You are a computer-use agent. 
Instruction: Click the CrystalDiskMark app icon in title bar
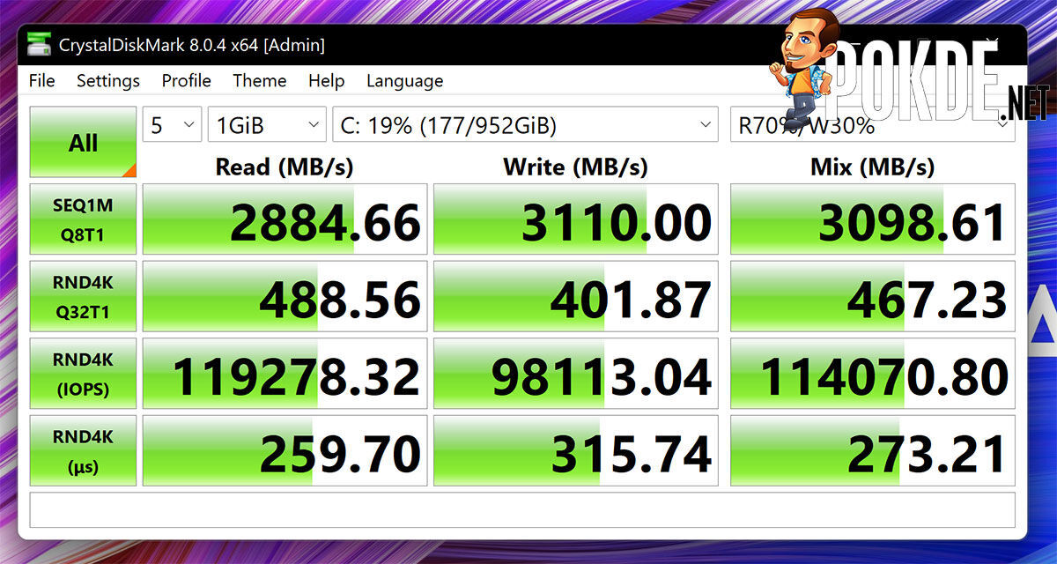40,44
